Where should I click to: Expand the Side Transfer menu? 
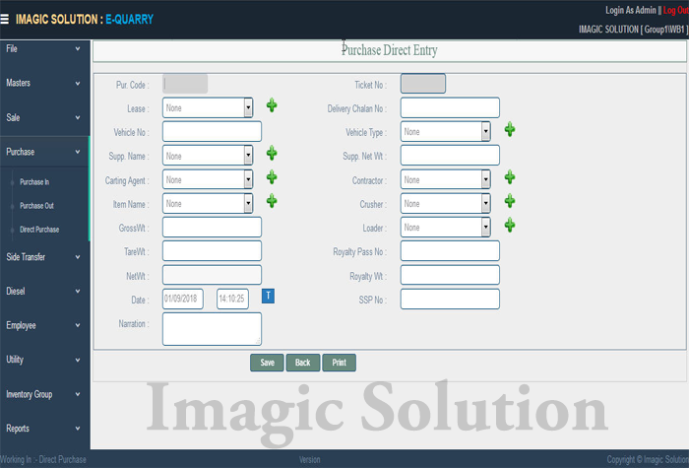[x=44, y=257]
